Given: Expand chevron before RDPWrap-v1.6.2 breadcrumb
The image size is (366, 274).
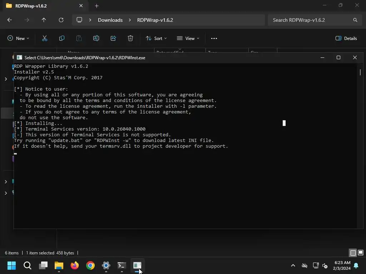Looking at the screenshot, I should click(130, 20).
